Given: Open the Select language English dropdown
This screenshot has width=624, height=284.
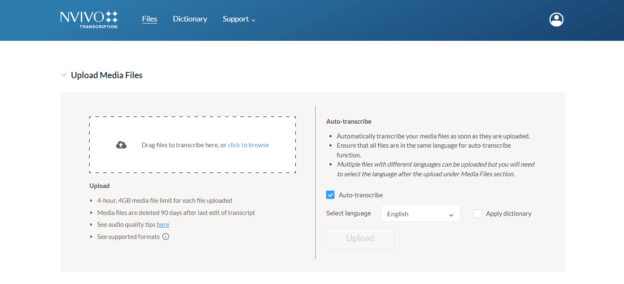Looking at the screenshot, I should click(x=420, y=214).
